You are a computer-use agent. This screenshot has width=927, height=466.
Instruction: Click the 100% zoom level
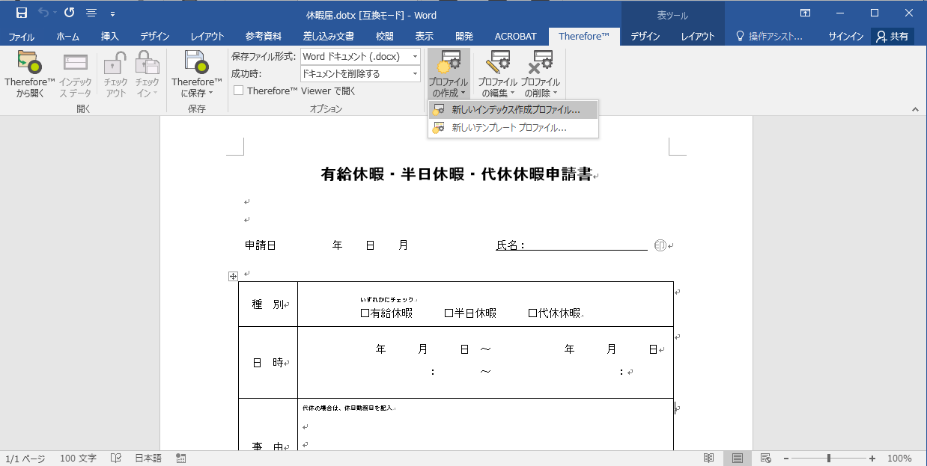899,459
